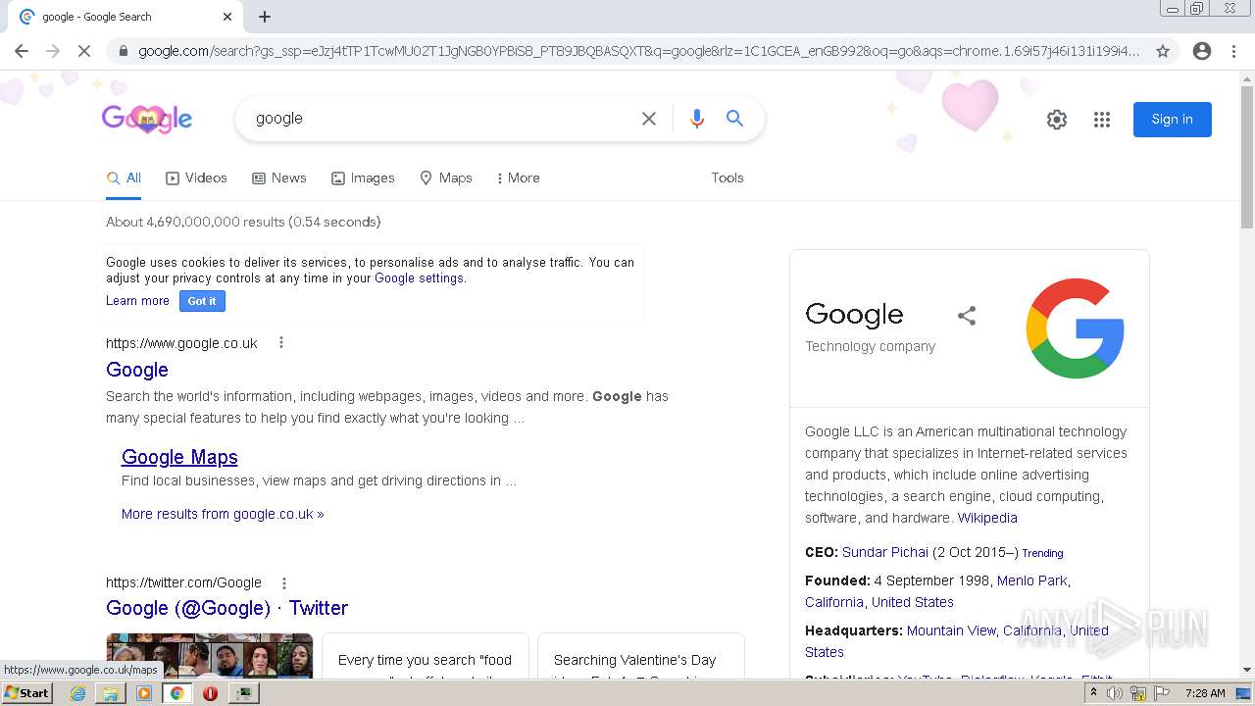Click the 7:28 AM system clock
The height and width of the screenshot is (706, 1255).
[1205, 693]
